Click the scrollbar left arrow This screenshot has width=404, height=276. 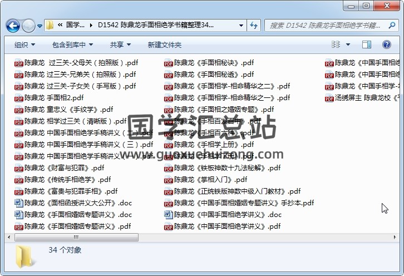pyautogui.click(x=9, y=237)
